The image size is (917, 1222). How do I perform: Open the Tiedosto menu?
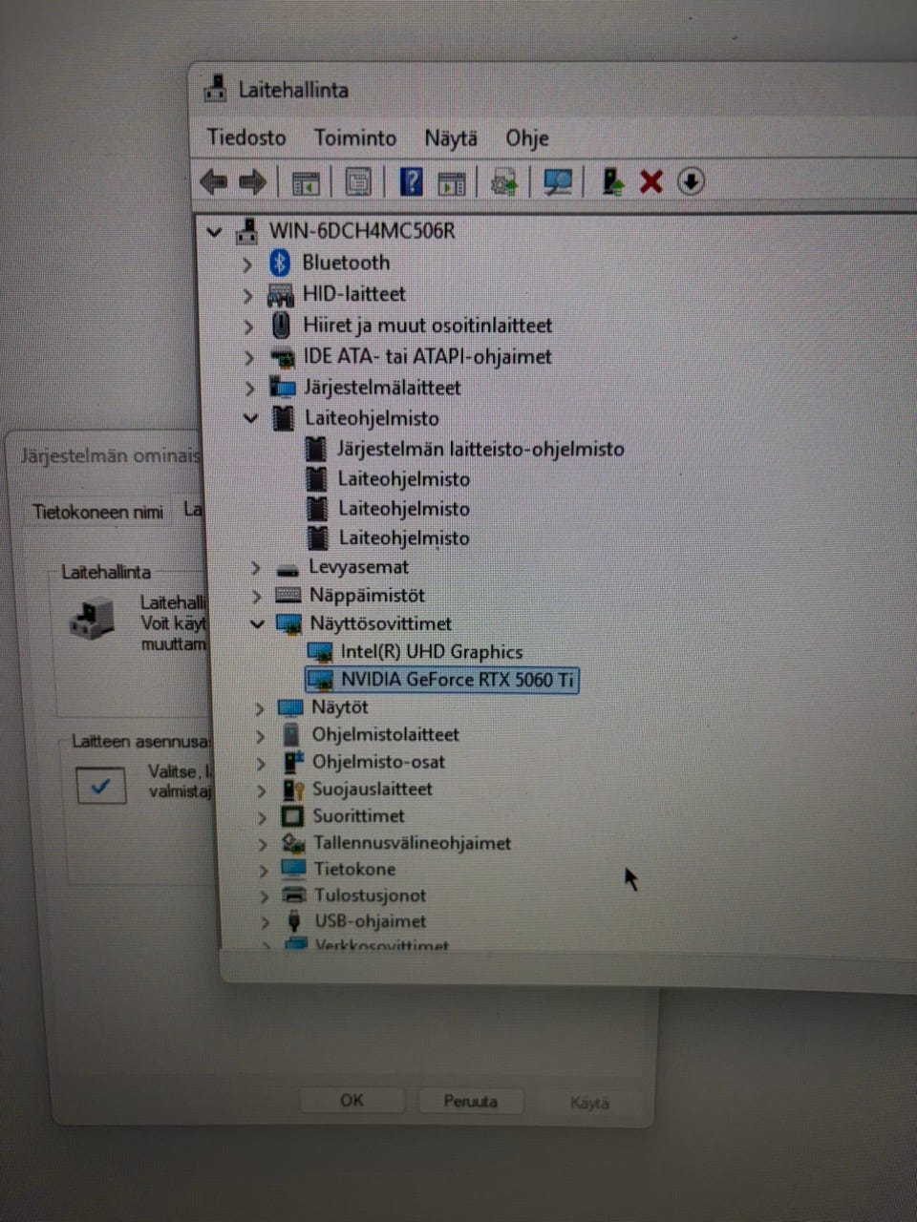[x=246, y=137]
